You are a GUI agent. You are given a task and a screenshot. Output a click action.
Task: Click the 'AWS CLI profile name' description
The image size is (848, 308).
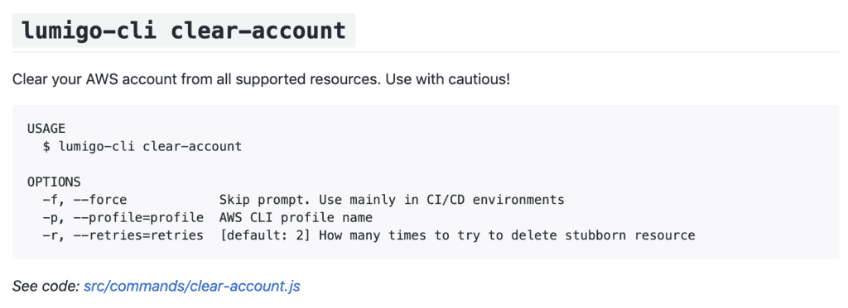click(x=296, y=217)
